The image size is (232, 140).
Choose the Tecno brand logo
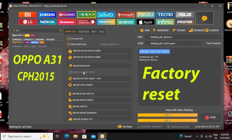pyautogui.click(x=165, y=15)
